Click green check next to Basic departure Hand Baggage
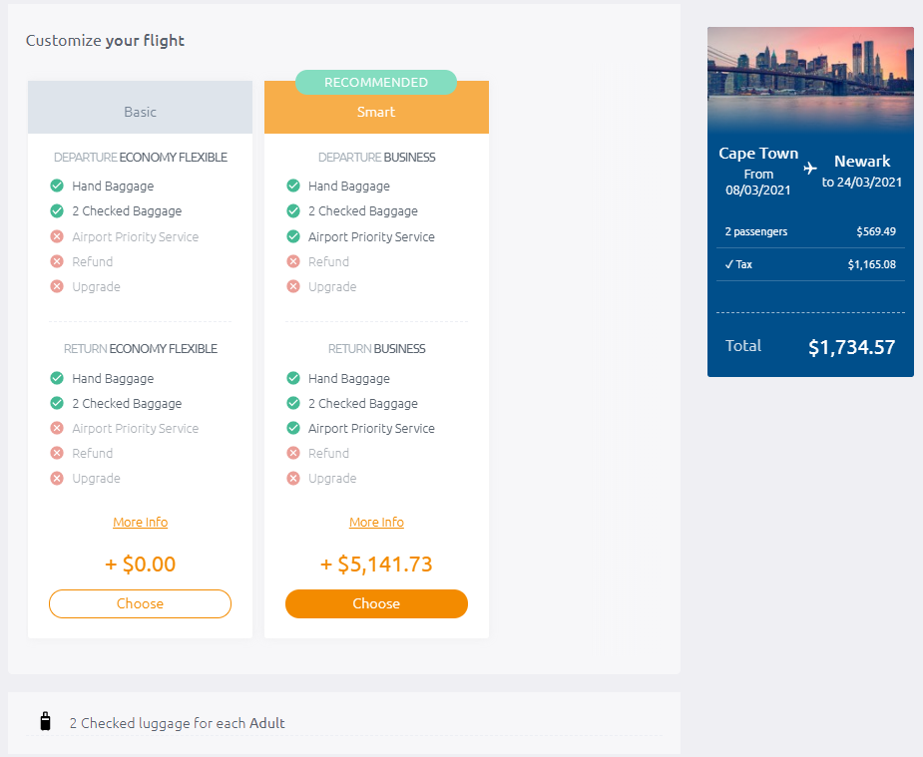The width and height of the screenshot is (923, 757). [57, 186]
